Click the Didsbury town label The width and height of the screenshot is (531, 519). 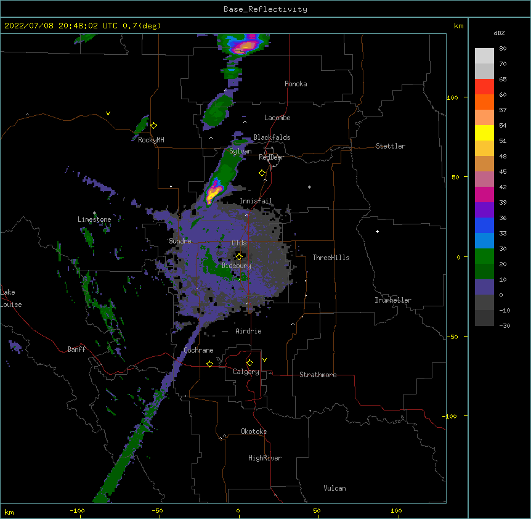pos(237,266)
